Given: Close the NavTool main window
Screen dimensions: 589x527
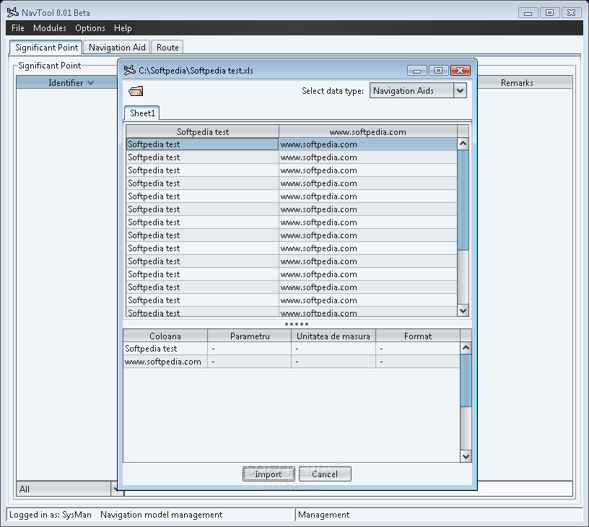Looking at the screenshot, I should click(x=572, y=13).
